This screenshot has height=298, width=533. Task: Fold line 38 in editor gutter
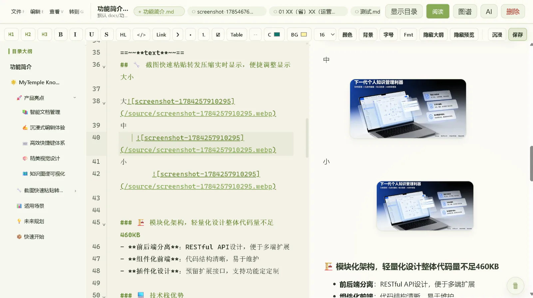pos(104,103)
